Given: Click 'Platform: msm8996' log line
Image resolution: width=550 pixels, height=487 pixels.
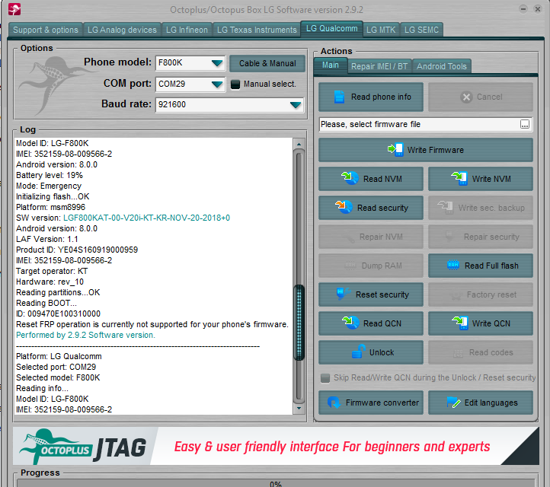Looking at the screenshot, I should [50, 207].
